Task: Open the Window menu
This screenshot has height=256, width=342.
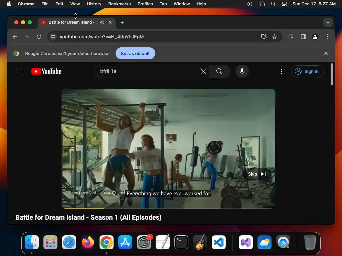Action: 181,4
